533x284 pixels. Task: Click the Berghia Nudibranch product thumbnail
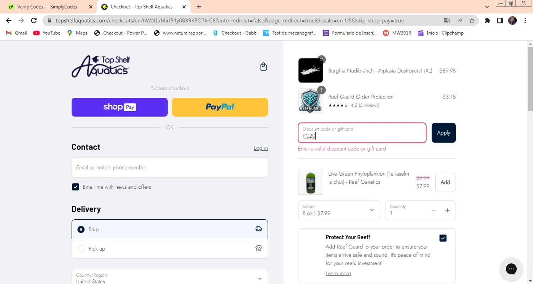(311, 70)
